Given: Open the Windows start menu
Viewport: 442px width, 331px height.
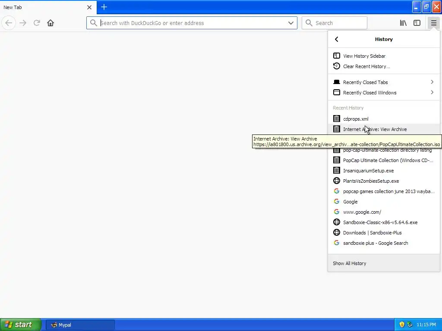Looking at the screenshot, I should [20, 325].
